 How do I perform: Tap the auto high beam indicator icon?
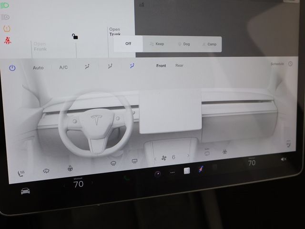(x=5, y=17)
